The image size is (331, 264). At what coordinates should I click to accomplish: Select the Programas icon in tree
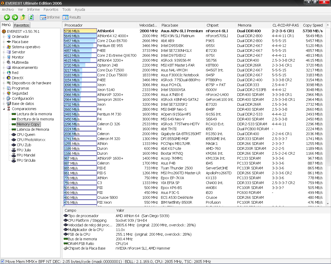(9, 88)
